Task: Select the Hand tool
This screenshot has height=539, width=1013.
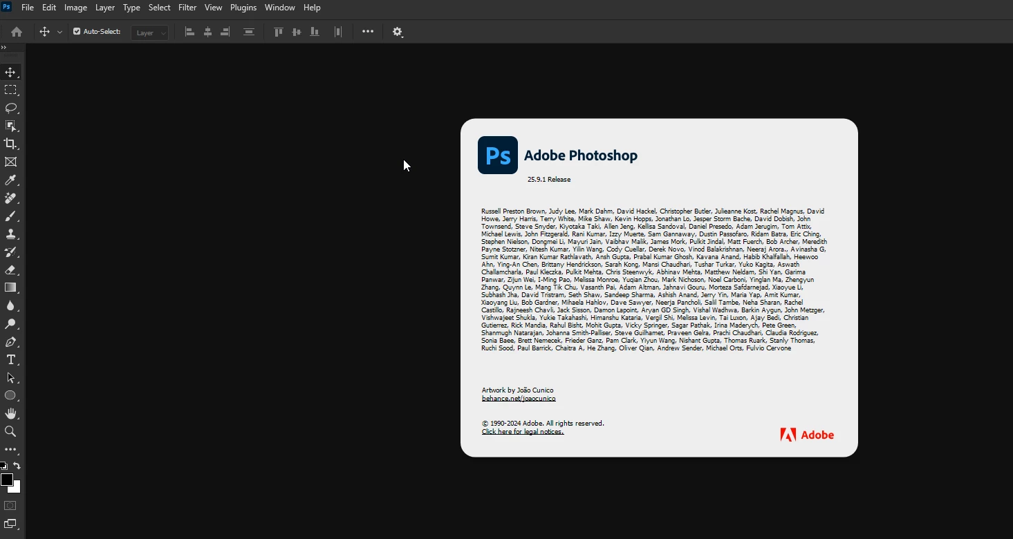Action: 10,414
